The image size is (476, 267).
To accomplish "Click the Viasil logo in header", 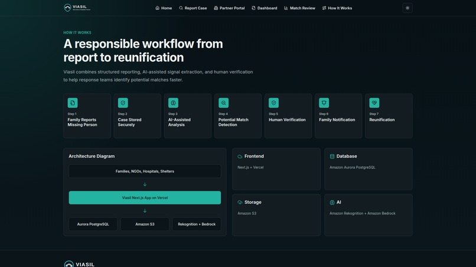I will (77, 8).
